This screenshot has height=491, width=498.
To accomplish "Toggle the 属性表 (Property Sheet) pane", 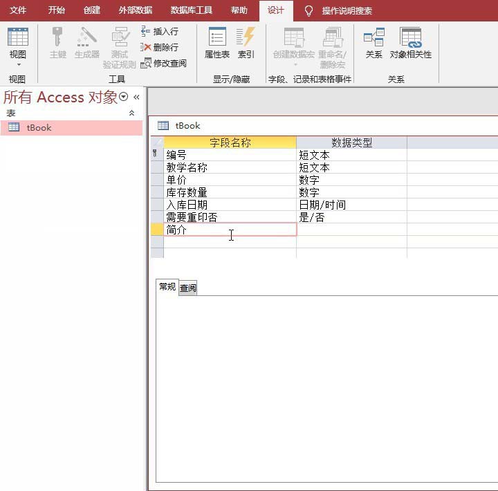I will (x=217, y=42).
